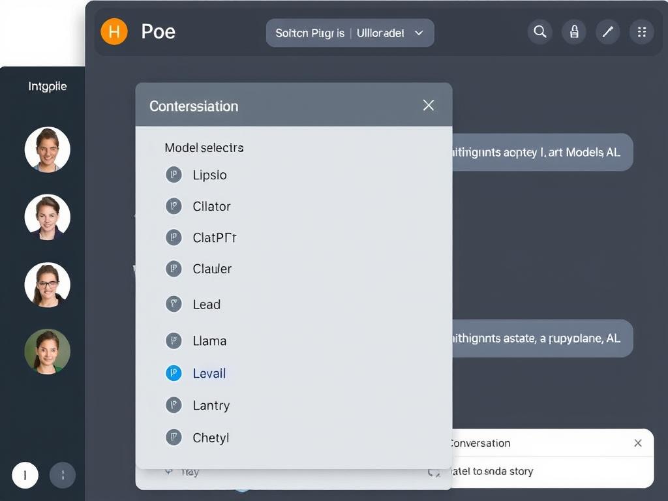This screenshot has width=668, height=501.
Task: Open the first avatar in the sidebar
Action: pyautogui.click(x=47, y=149)
